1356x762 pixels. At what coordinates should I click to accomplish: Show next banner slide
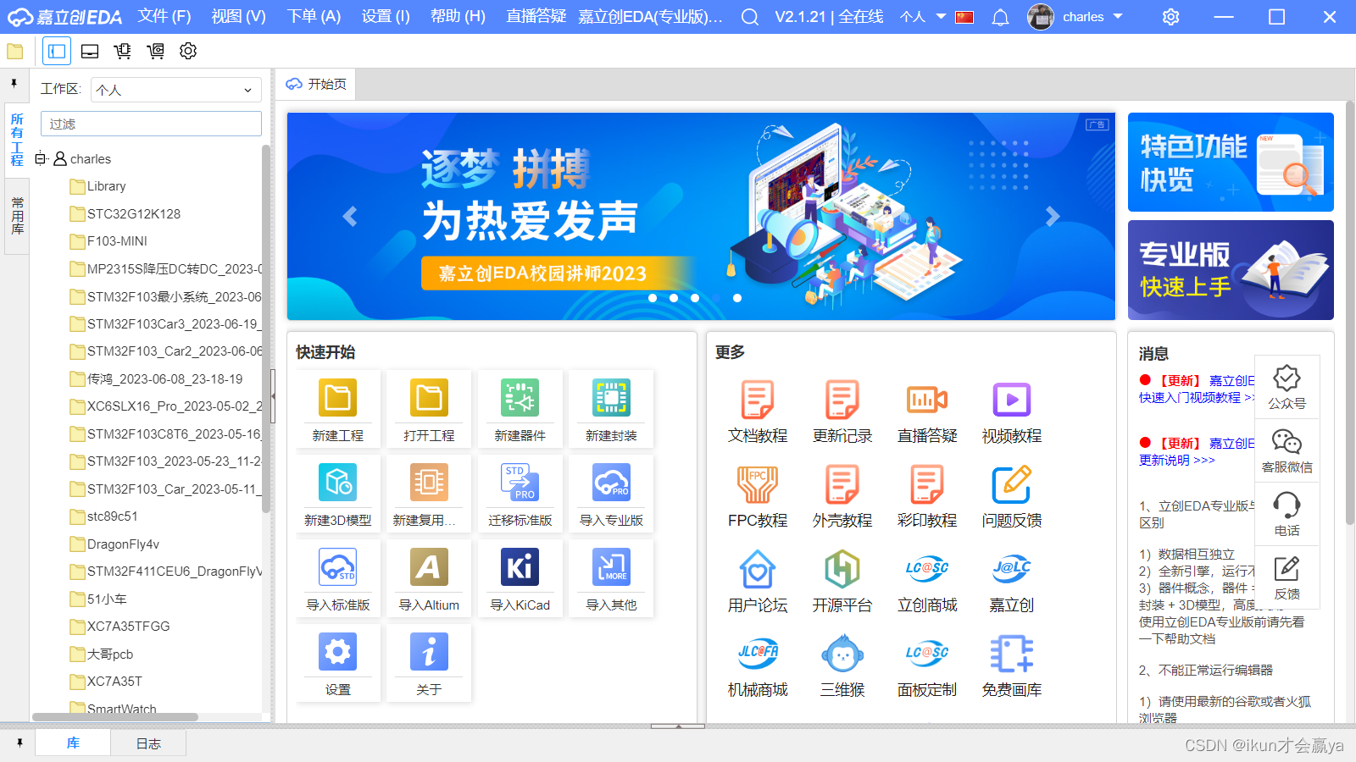point(1053,216)
